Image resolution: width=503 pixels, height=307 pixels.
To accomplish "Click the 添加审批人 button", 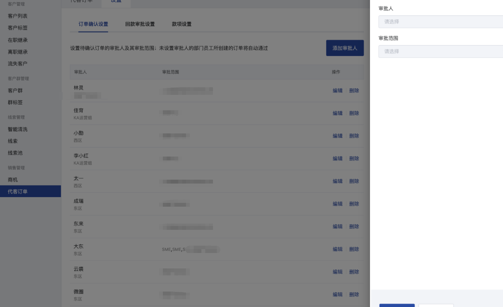I will point(345,48).
